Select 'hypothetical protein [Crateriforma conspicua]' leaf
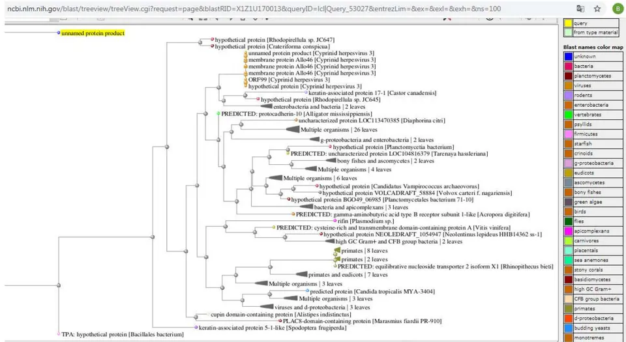The image size is (626, 342). coord(273,47)
